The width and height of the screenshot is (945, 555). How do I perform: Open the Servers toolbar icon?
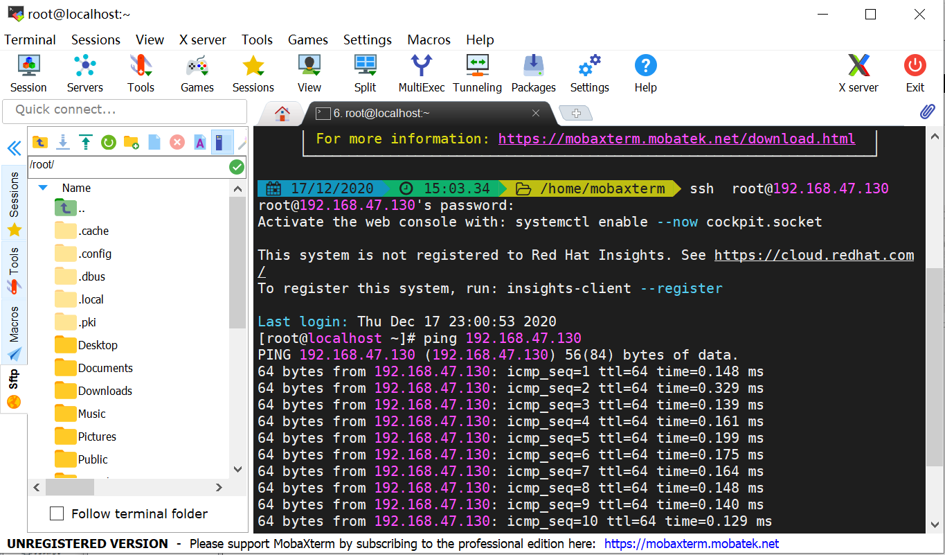pos(85,73)
